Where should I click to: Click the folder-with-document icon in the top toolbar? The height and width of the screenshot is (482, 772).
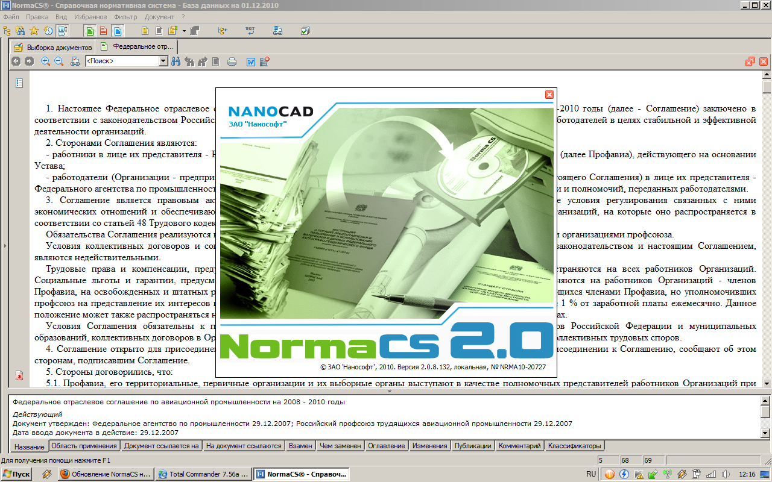172,31
